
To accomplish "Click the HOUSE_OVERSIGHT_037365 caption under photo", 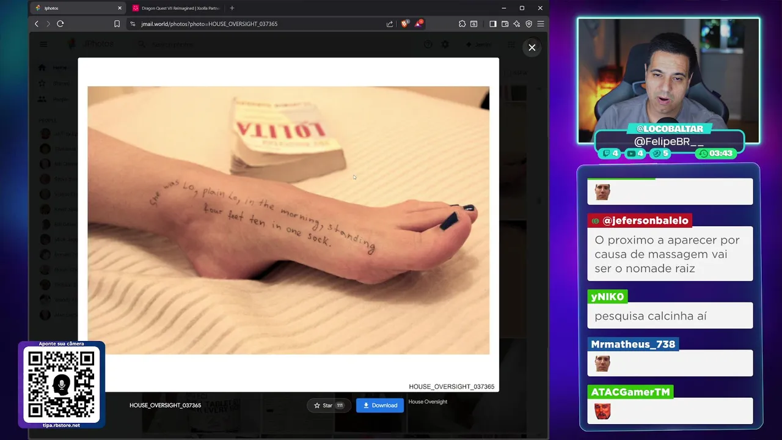I will click(x=451, y=387).
